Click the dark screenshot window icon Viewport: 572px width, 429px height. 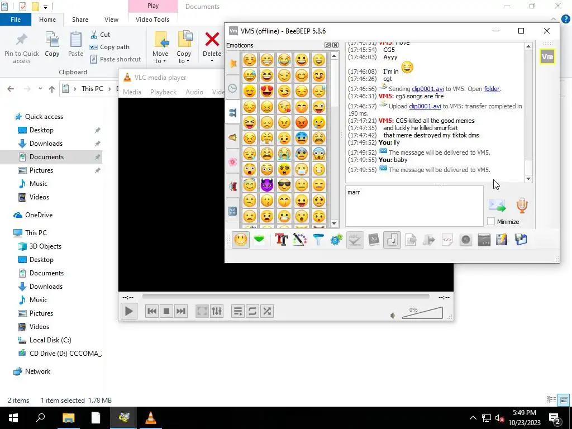(484, 240)
